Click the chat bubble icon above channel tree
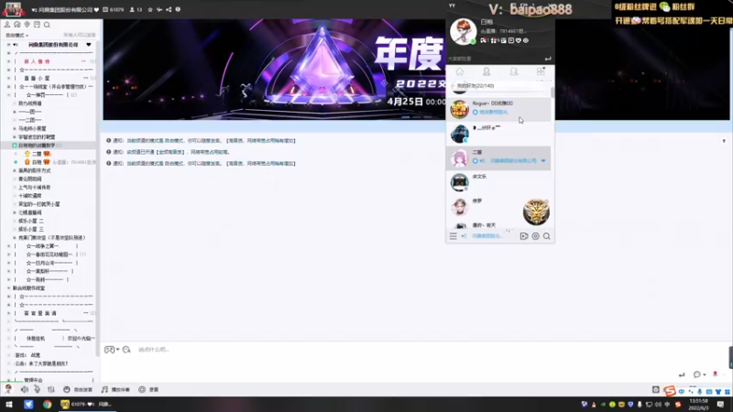Viewport: 733px width, 412px height. click(x=17, y=25)
